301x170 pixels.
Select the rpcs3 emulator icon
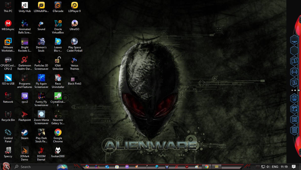tap(25, 98)
